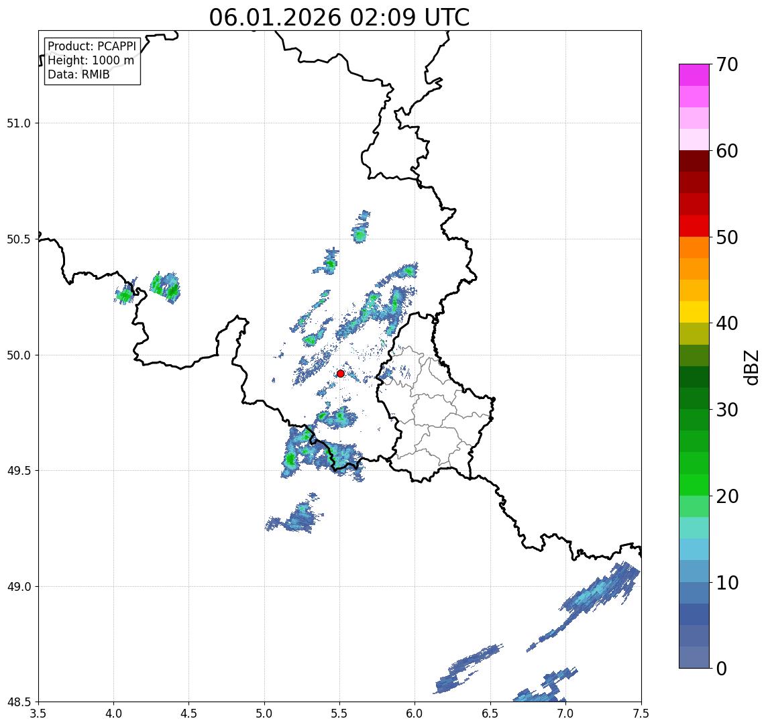768x727 pixels.
Task: Click the magenta top colorbar swatch
Action: pyautogui.click(x=694, y=75)
